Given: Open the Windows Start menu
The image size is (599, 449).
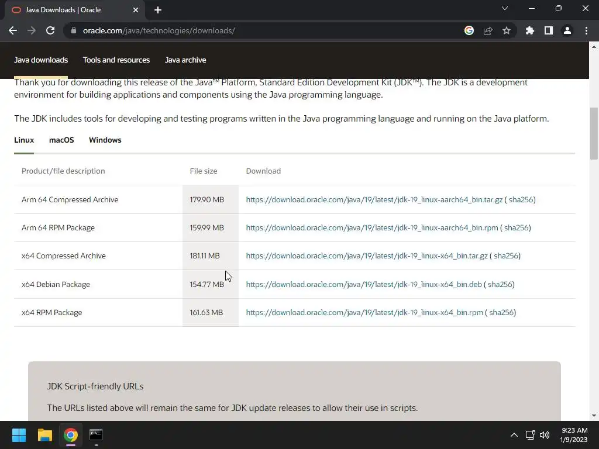Looking at the screenshot, I should 19,435.
